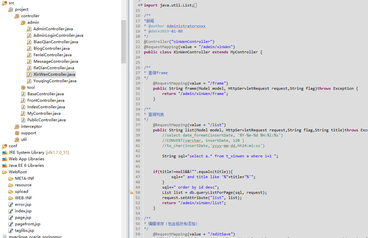This screenshot has width=368, height=238.
Task: Collapse the frame method at line 29
Action: pos(142,83)
